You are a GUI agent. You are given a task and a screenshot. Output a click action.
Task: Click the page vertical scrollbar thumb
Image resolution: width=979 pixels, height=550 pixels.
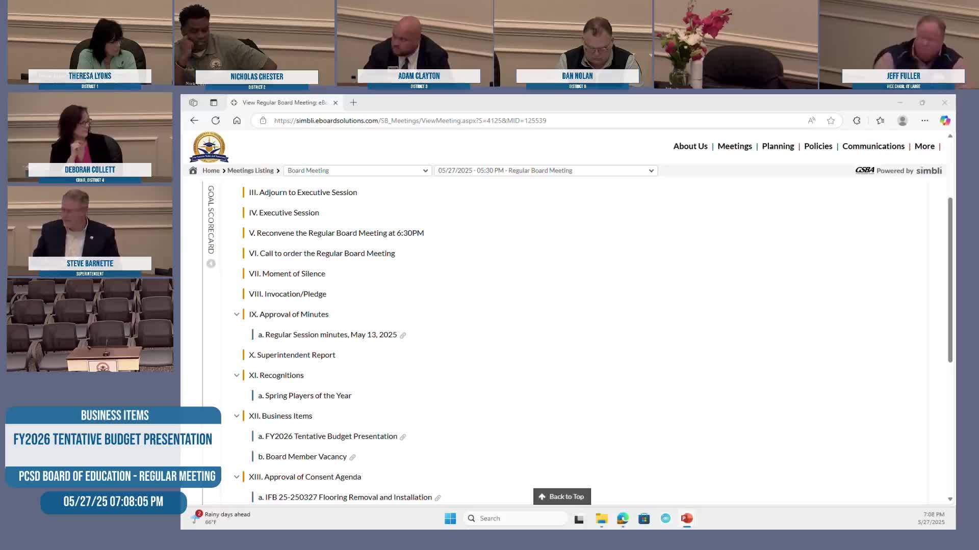tap(950, 280)
